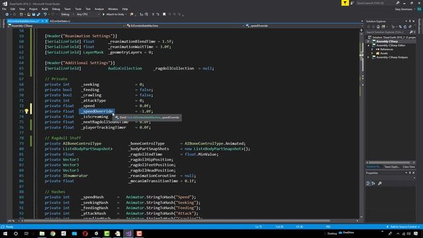The height and width of the screenshot is (238, 423).
Task: Click the Home icon in Solution Explorer
Action: pyautogui.click(x=378, y=26)
